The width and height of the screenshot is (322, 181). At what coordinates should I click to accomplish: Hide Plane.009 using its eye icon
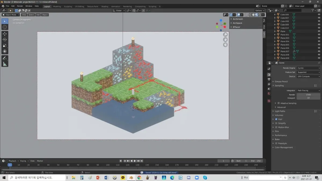(319, 58)
